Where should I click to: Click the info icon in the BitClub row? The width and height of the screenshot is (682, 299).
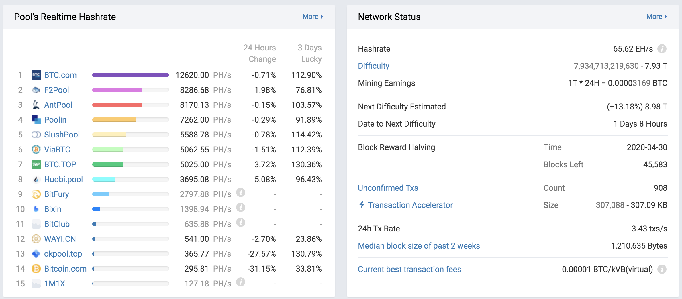241,223
